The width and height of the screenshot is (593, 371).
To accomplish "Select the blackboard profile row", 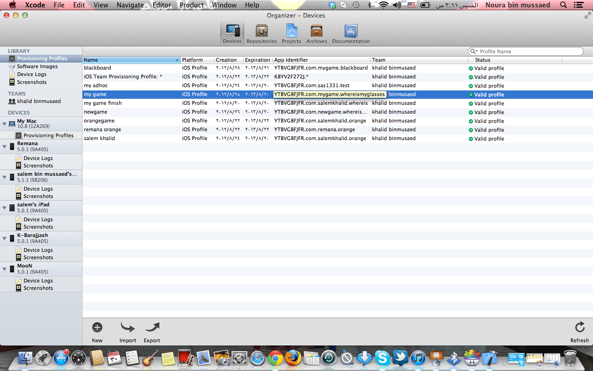I will (338, 68).
